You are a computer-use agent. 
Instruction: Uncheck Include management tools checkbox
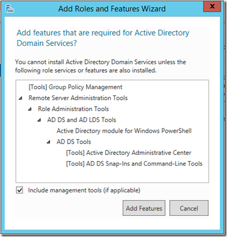point(20,190)
